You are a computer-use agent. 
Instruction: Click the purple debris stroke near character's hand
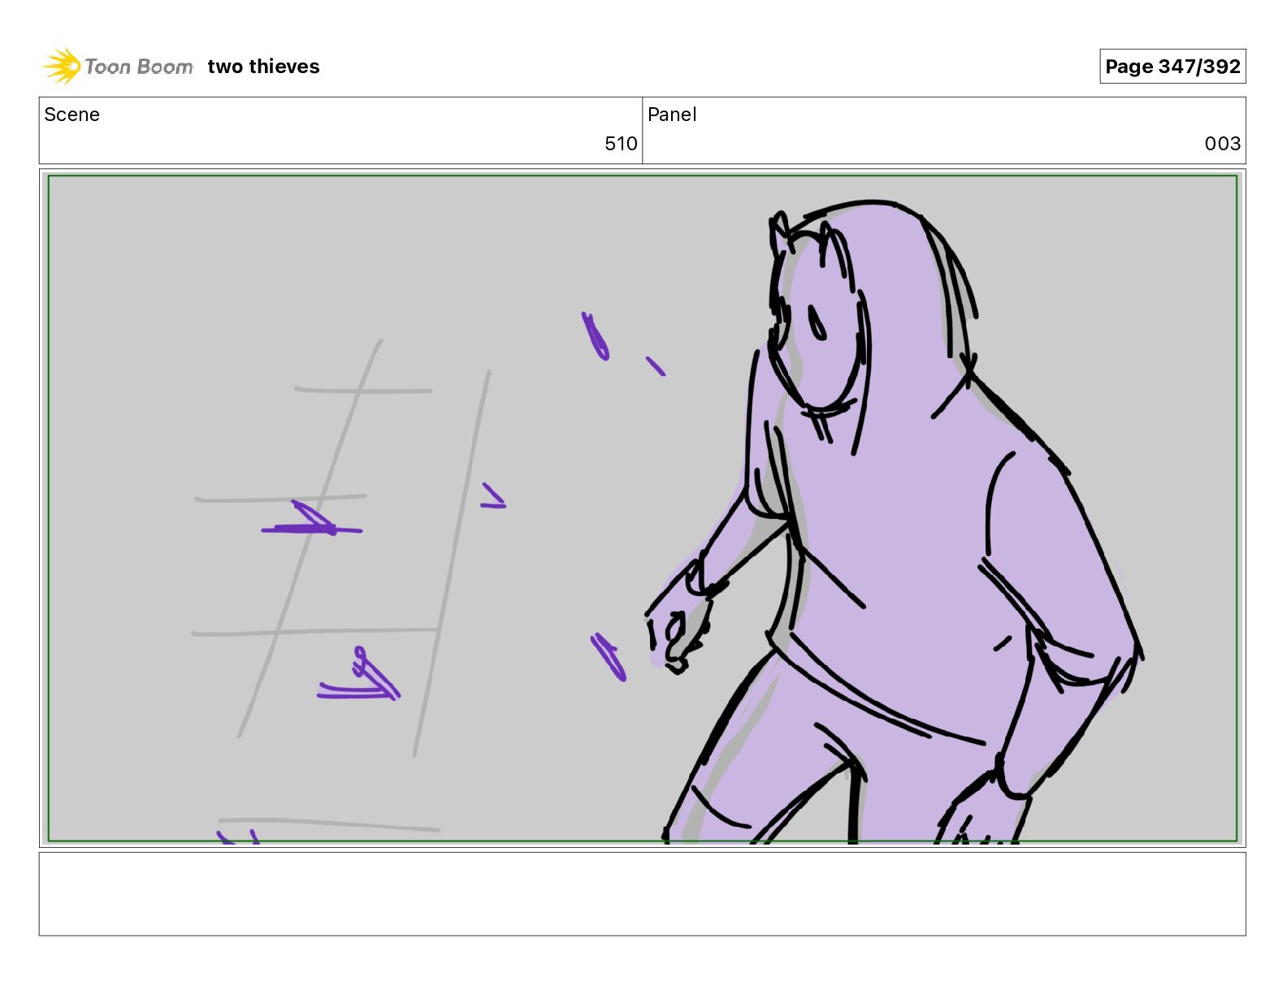pos(609,657)
